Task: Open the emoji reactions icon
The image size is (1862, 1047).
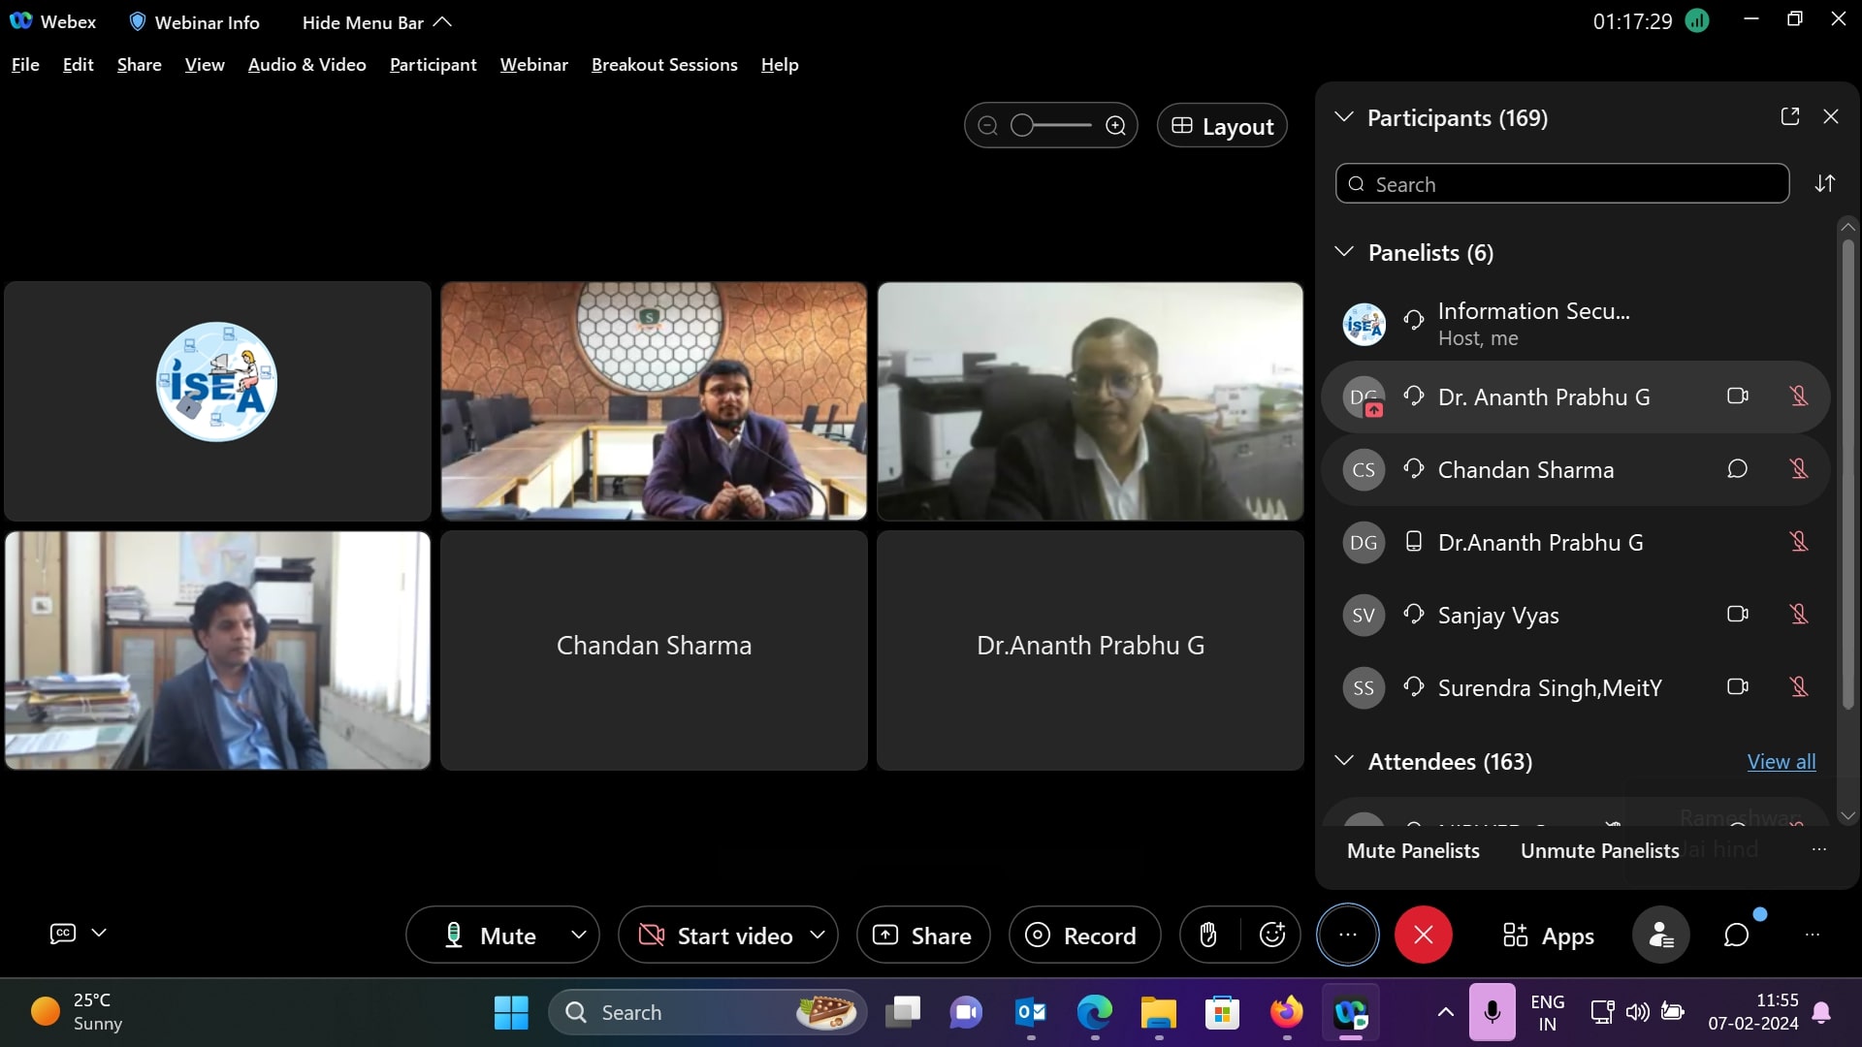Action: click(1271, 936)
